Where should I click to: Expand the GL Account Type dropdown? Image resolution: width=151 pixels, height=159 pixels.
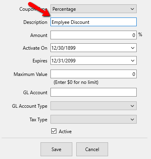click(x=93, y=106)
